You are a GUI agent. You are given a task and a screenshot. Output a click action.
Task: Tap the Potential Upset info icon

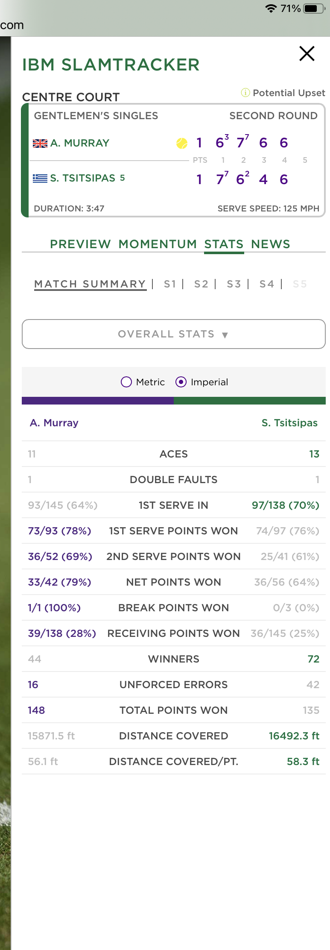click(245, 93)
